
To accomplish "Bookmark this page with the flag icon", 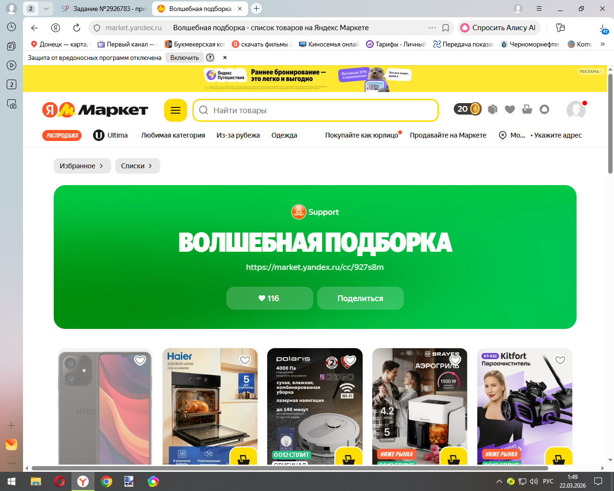I will tap(446, 28).
